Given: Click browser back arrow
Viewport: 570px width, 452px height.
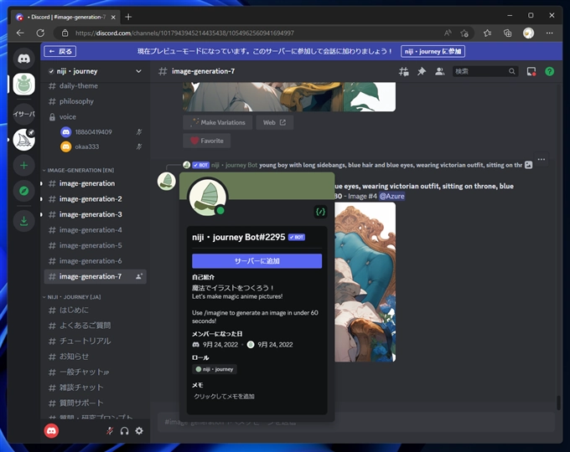Looking at the screenshot, I should 20,33.
